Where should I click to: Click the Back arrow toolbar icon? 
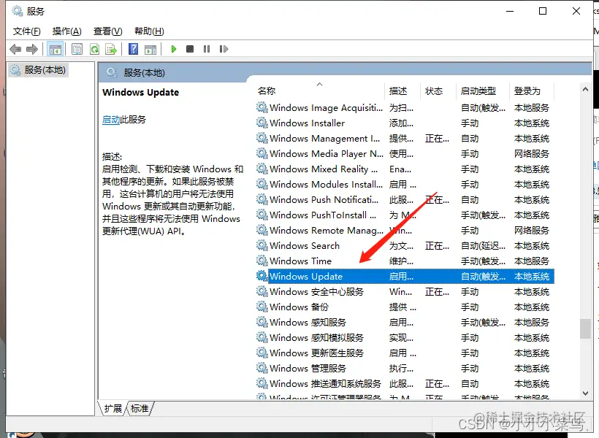(15, 49)
